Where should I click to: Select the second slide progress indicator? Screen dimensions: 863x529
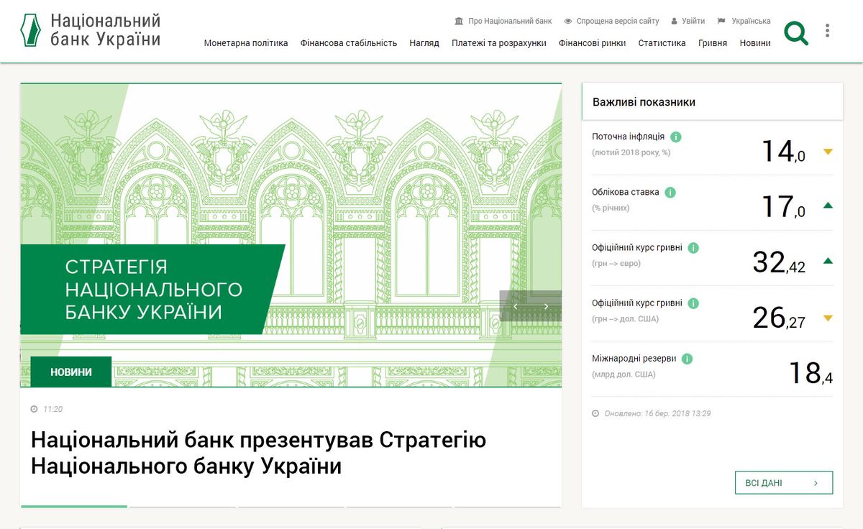183,507
